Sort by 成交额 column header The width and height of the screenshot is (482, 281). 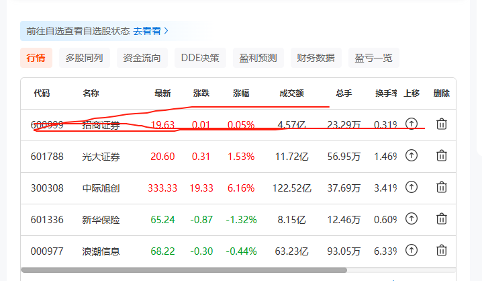coord(292,93)
